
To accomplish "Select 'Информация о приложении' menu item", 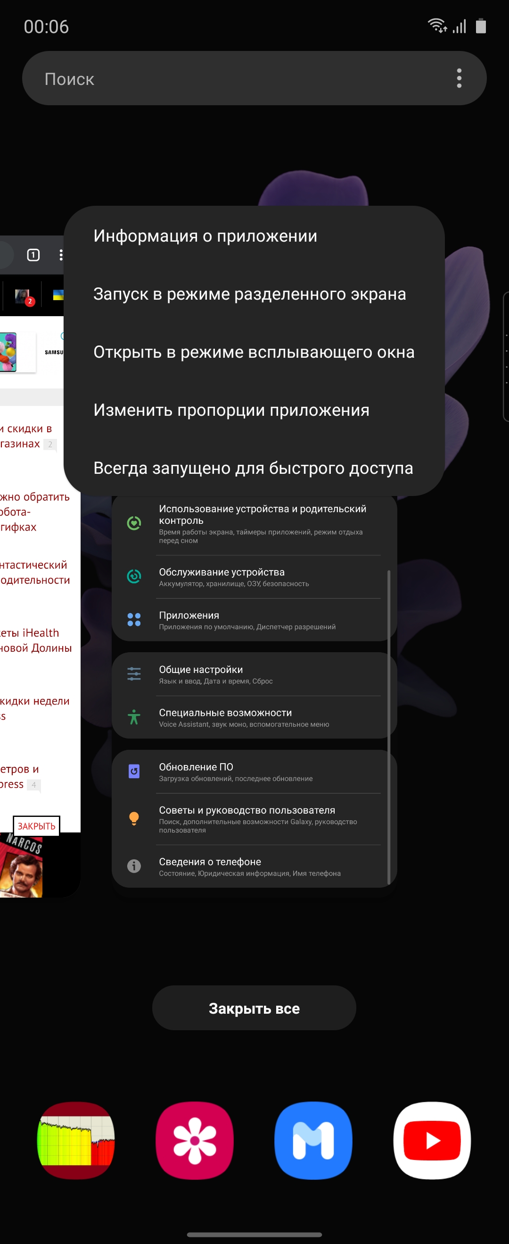I will coord(205,235).
